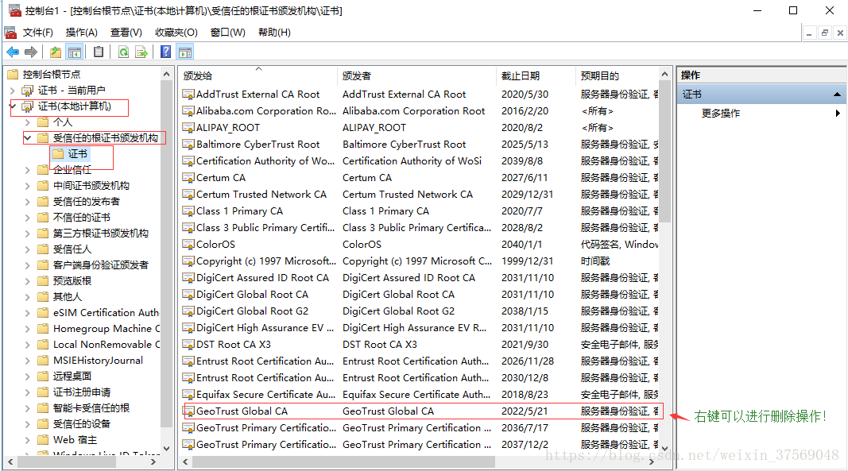Open the 收藏夹(O) menu

176,33
